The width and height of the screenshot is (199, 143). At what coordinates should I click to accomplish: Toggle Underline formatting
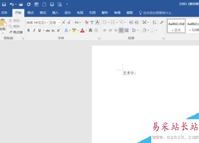coord(39,31)
